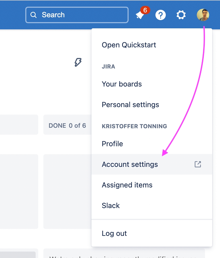Click the user avatar photo
This screenshot has width=220, height=258.
tap(203, 15)
